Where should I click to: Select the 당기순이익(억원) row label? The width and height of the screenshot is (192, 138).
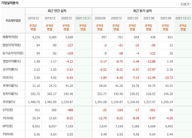(13, 53)
